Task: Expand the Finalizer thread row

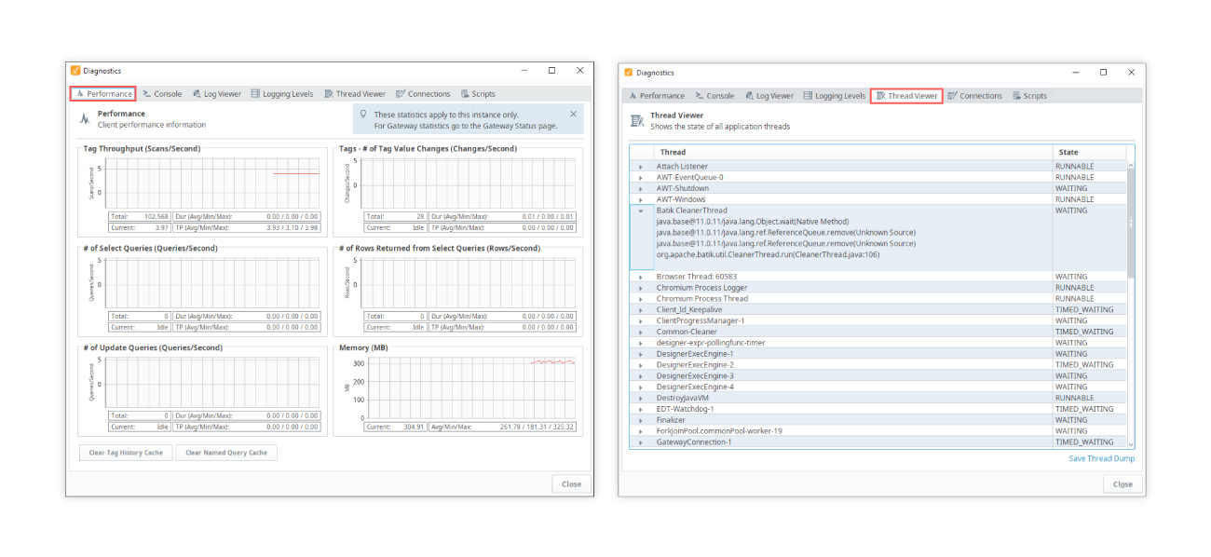Action: coord(640,420)
